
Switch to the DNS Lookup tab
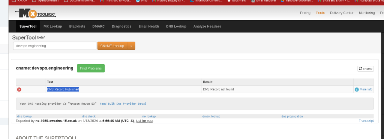176,26
